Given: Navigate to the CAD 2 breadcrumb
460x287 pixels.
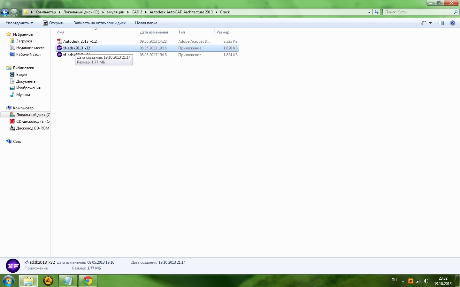Looking at the screenshot, I should click(x=137, y=12).
